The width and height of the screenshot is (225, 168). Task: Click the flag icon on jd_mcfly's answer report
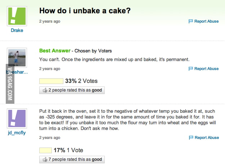coord(191,137)
